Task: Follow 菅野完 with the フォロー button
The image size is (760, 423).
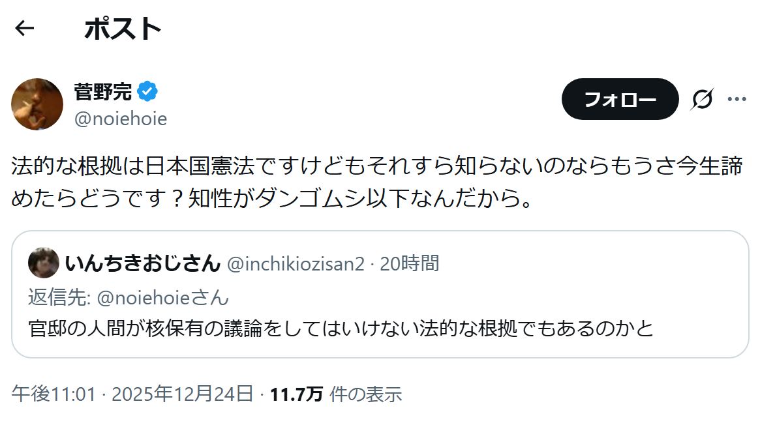Action: click(x=620, y=99)
